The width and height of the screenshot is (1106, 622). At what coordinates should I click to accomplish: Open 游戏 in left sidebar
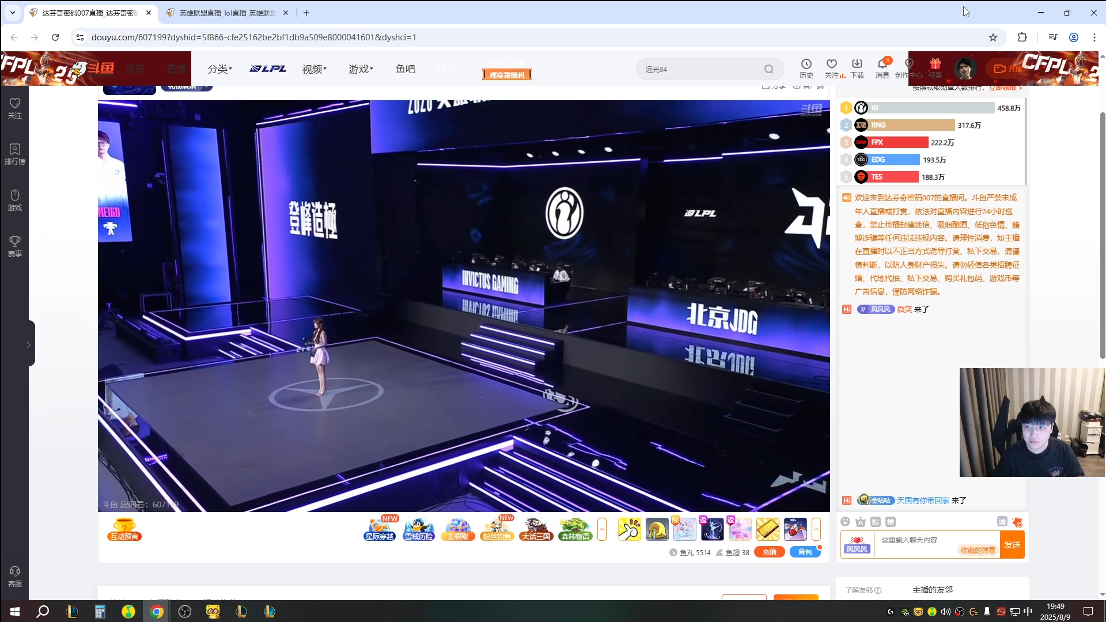pyautogui.click(x=15, y=200)
